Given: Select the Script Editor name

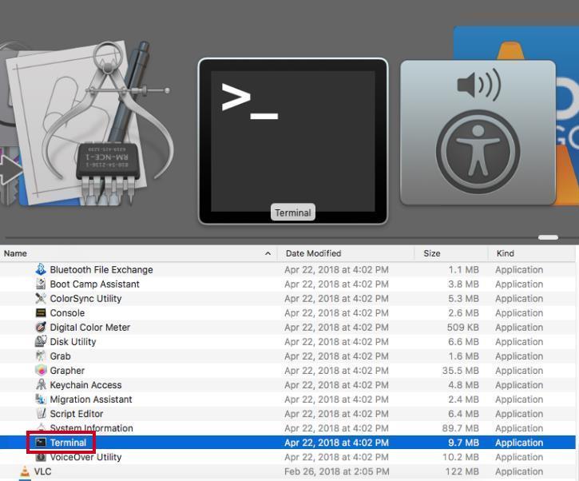Looking at the screenshot, I should point(77,414).
